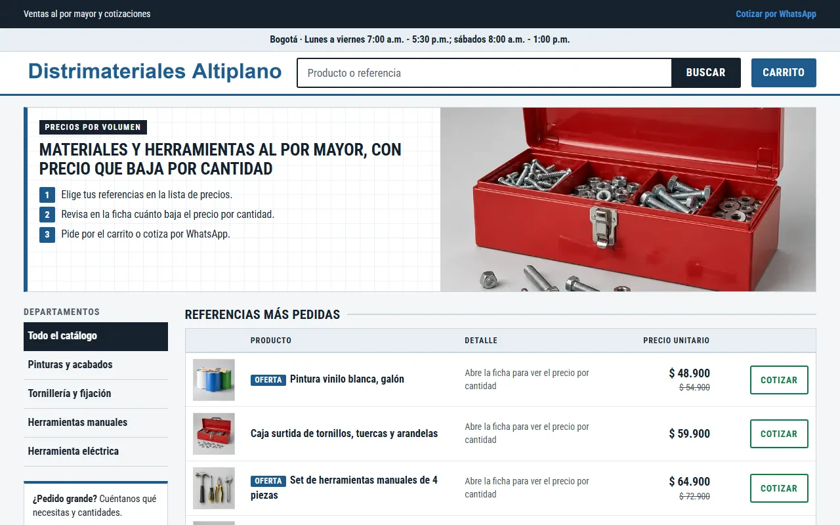
Task: Click the DETALLE column header
Action: 481,341
